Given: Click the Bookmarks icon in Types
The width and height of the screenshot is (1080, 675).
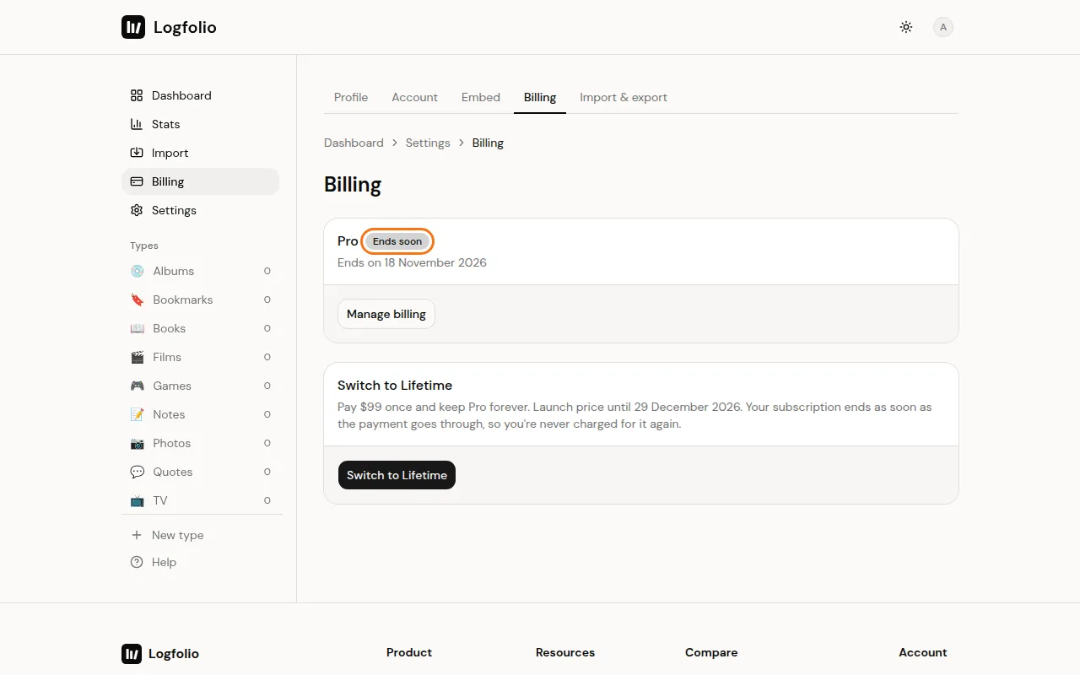Looking at the screenshot, I should pos(138,300).
